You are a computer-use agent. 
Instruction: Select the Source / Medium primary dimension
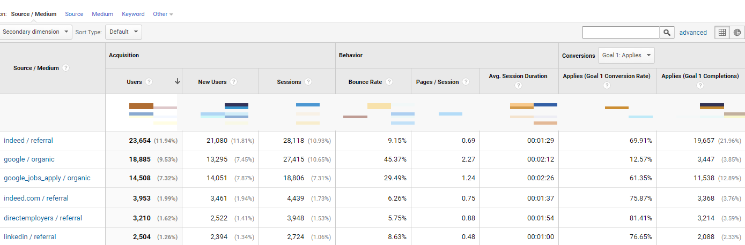(33, 14)
